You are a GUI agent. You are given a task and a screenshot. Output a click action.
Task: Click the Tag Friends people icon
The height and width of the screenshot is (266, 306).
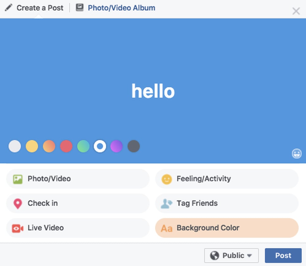[166, 203]
